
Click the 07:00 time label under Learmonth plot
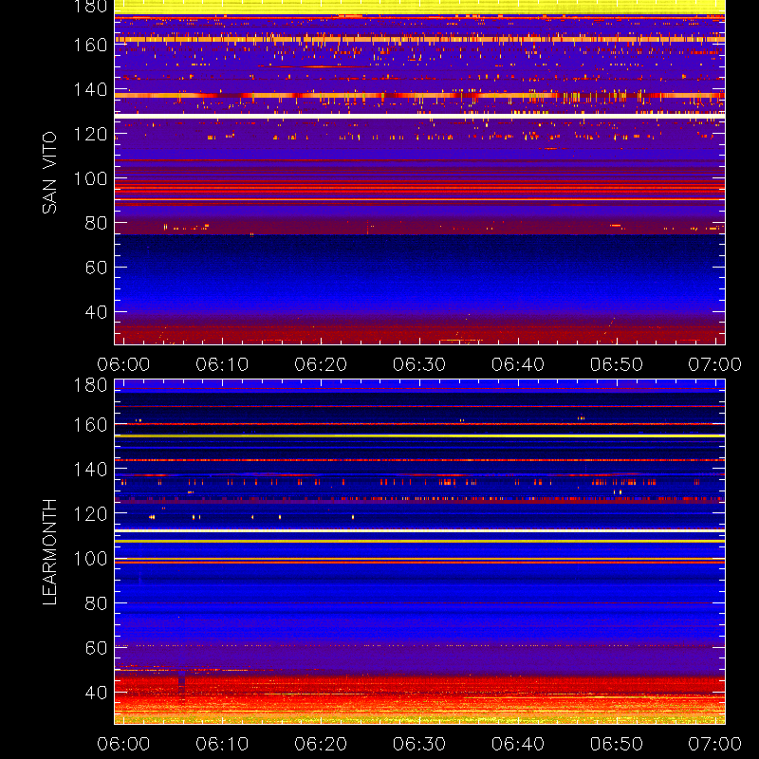point(715,744)
